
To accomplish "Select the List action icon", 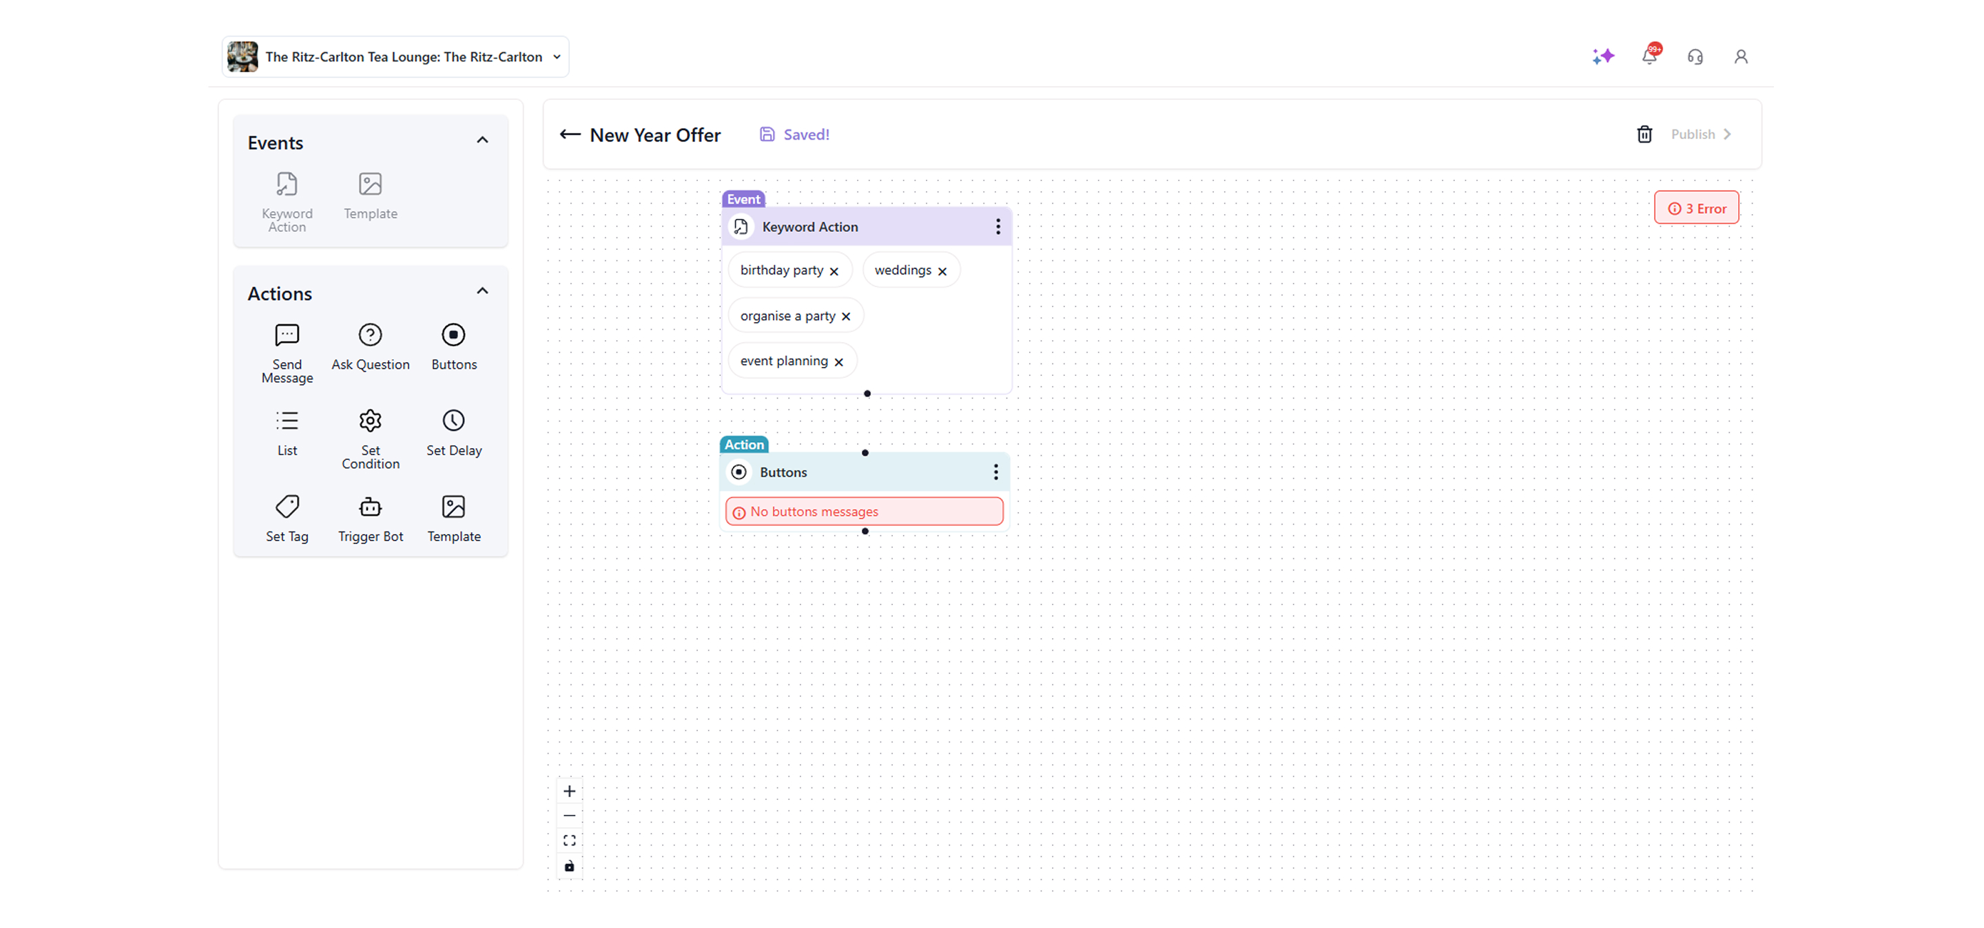I will click(x=287, y=421).
